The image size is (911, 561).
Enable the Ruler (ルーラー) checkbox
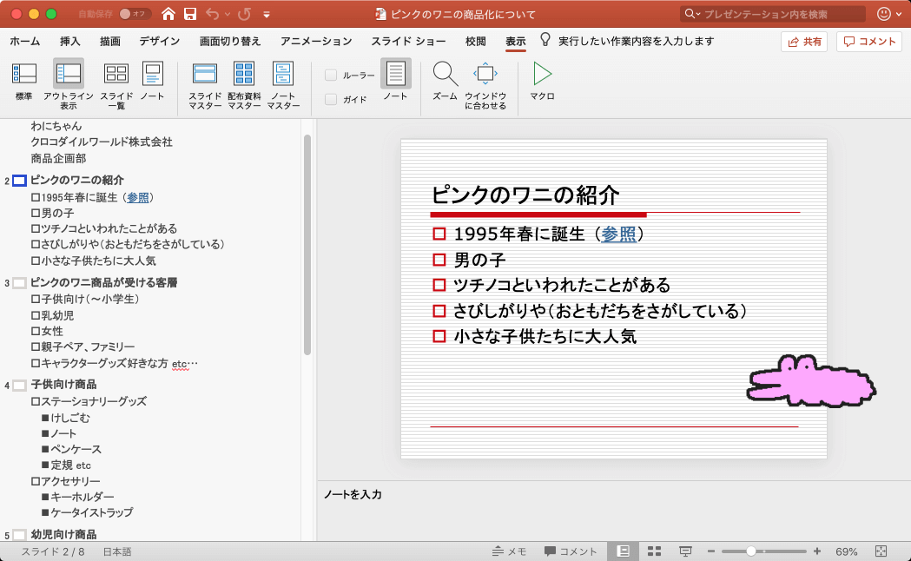point(331,76)
